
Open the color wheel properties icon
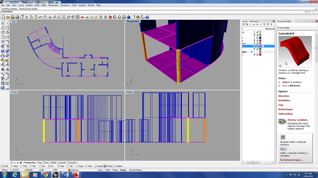(115, 17)
